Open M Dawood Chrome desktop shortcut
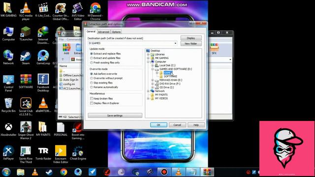 pyautogui.click(x=95, y=11)
